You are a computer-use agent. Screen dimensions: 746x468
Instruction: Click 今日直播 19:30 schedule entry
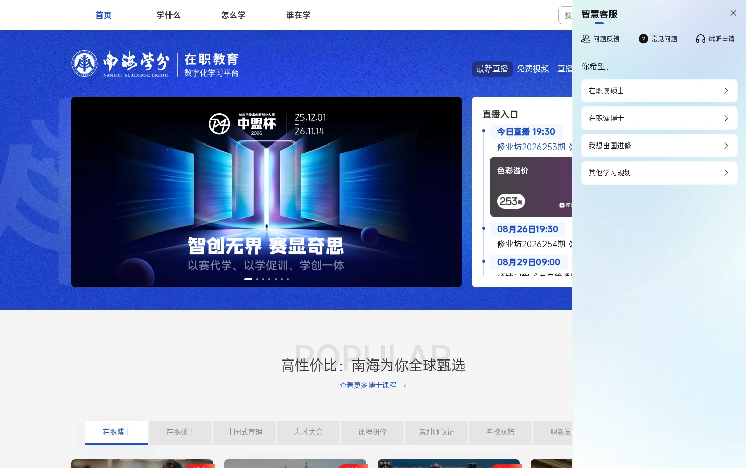pyautogui.click(x=526, y=132)
